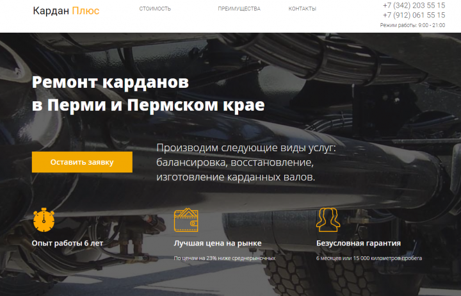
Task: Click the text Лучшая цена на рынке
Action: (x=218, y=243)
